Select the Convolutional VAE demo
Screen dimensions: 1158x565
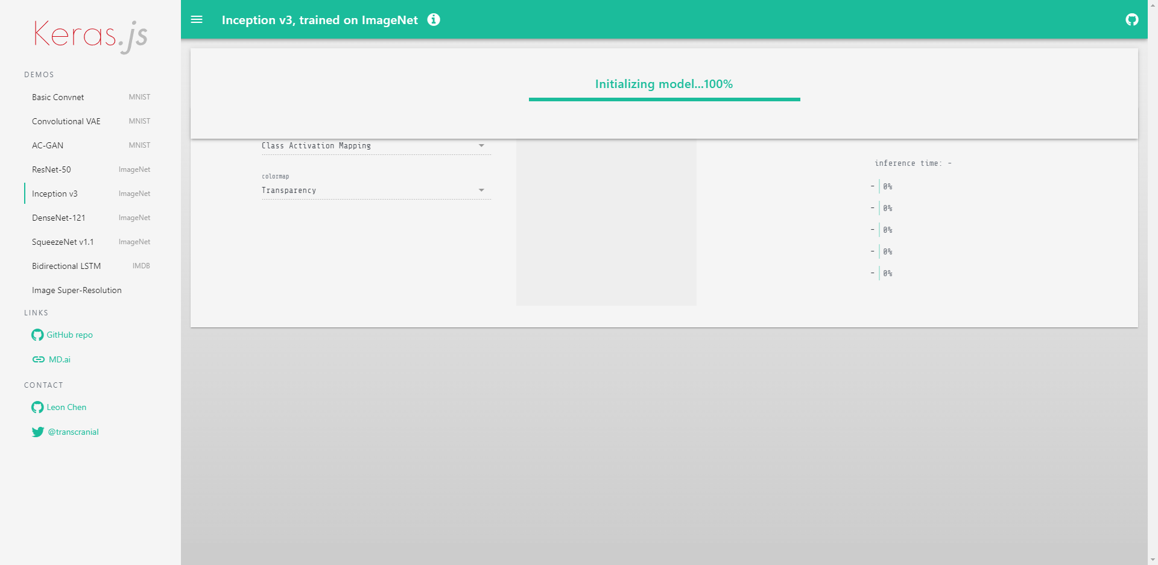coord(90,121)
